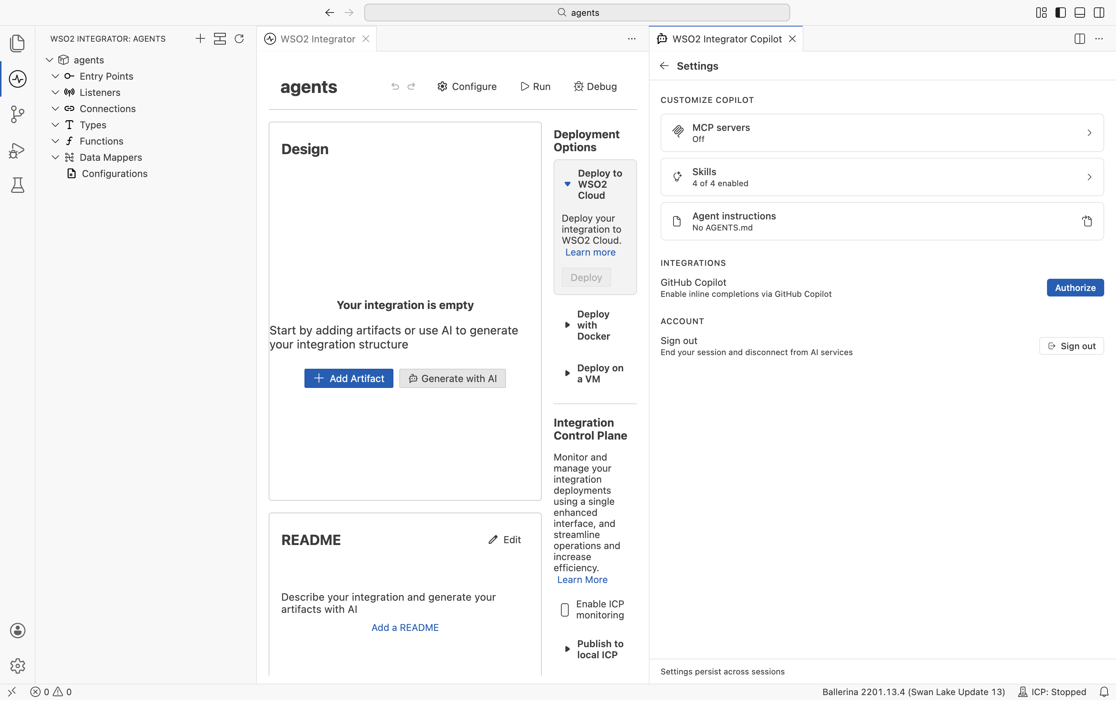Open the Explorer view in activity bar
This screenshot has height=708, width=1116.
point(17,43)
